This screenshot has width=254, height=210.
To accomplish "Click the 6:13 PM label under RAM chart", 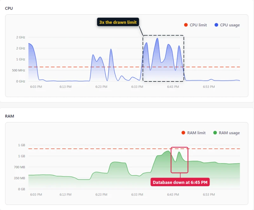I will 65,194.
